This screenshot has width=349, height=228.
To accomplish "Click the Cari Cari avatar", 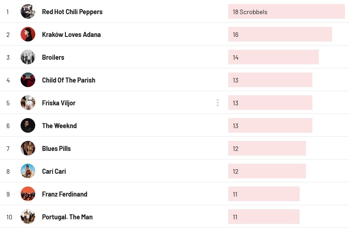I will coord(28,171).
